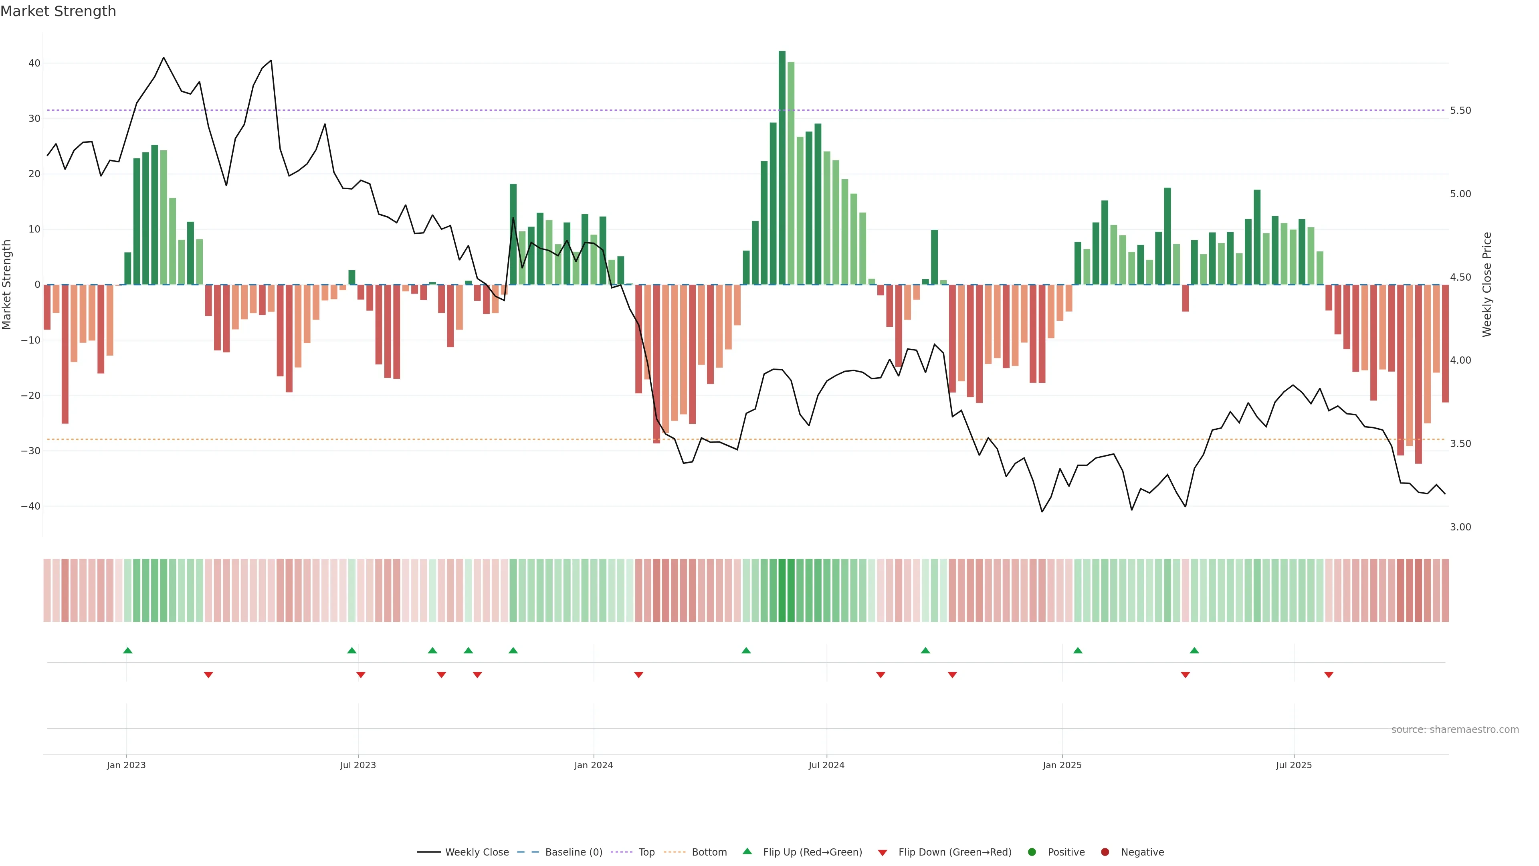Click the Market Strength chart title
Viewport: 1539px width, 866px height.
tap(58, 11)
